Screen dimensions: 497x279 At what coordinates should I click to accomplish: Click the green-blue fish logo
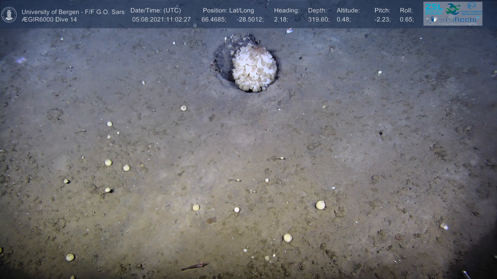[x=453, y=9]
